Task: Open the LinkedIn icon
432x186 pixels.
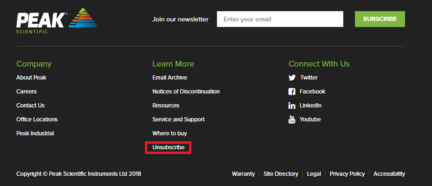Action: coord(292,106)
